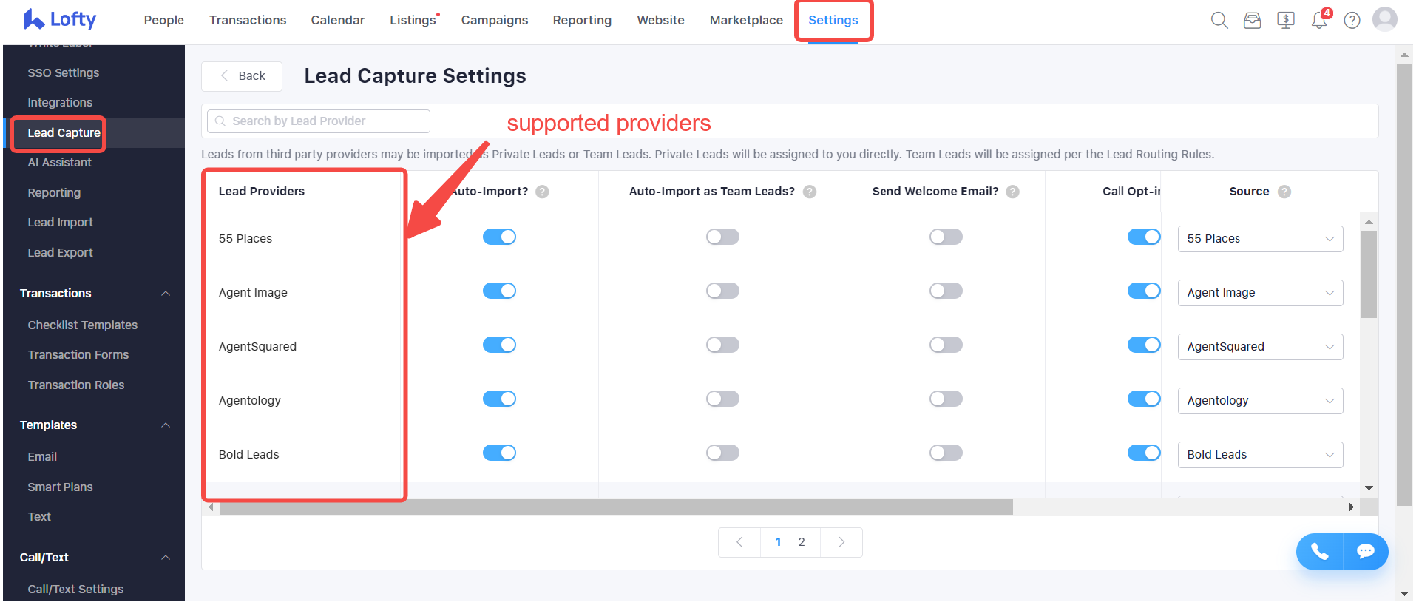Open the notifications bell icon
Image resolution: width=1419 pixels, height=608 pixels.
pos(1319,20)
